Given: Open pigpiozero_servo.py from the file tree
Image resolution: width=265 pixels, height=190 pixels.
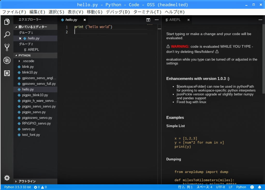Looking at the screenshot, I should pos(35,118).
